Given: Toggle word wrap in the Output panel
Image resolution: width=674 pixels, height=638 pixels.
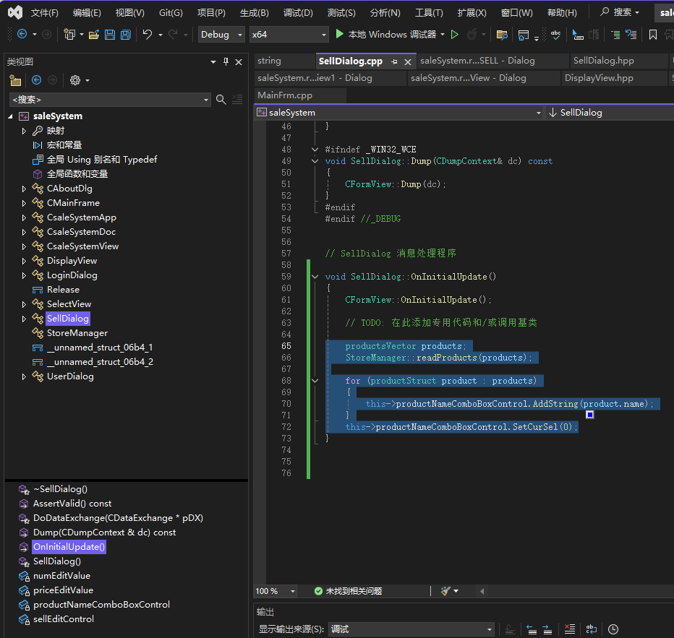Looking at the screenshot, I should point(592,629).
